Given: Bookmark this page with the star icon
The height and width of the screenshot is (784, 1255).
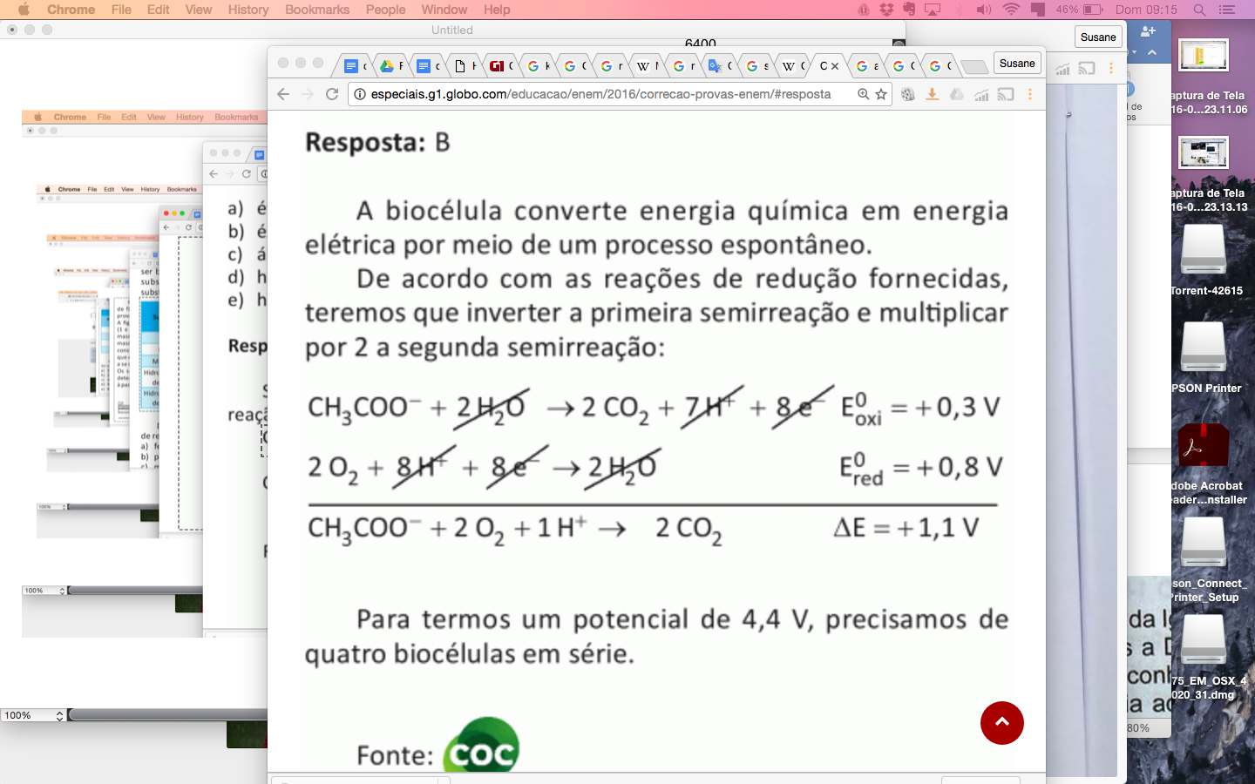Looking at the screenshot, I should 881,94.
